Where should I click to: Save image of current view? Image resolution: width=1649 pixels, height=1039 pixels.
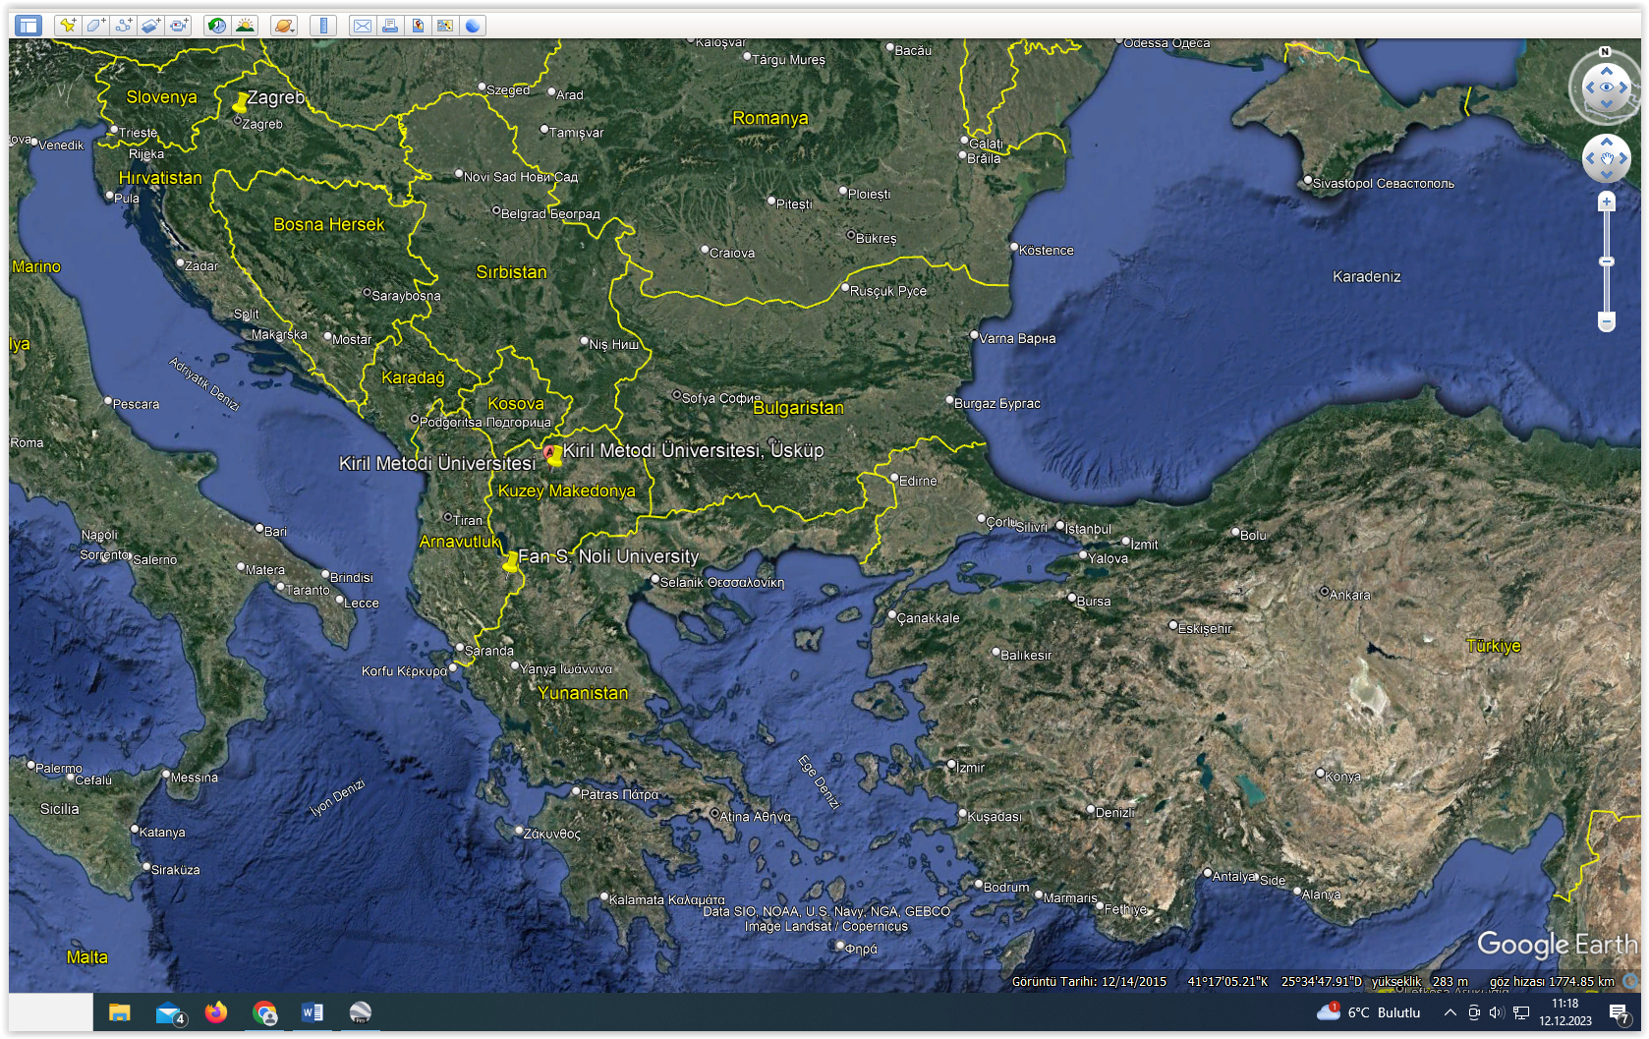pyautogui.click(x=418, y=26)
